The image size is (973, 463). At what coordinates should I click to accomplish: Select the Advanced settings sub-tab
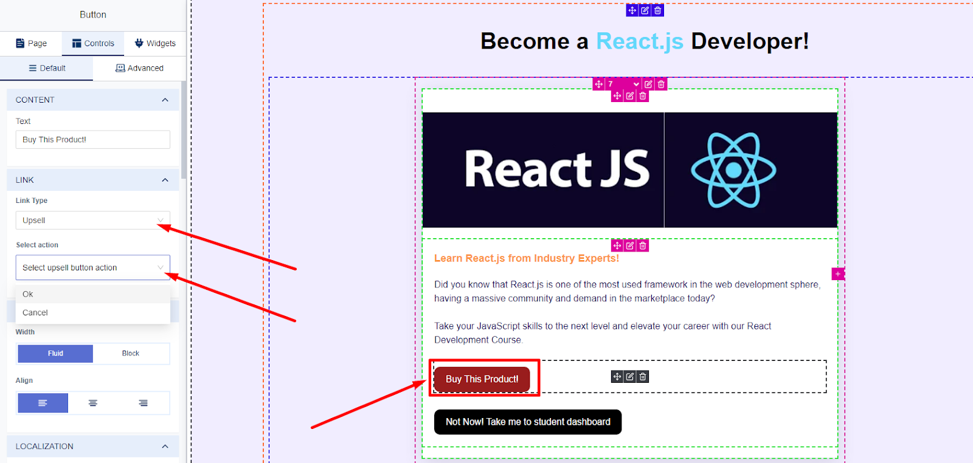tap(139, 68)
